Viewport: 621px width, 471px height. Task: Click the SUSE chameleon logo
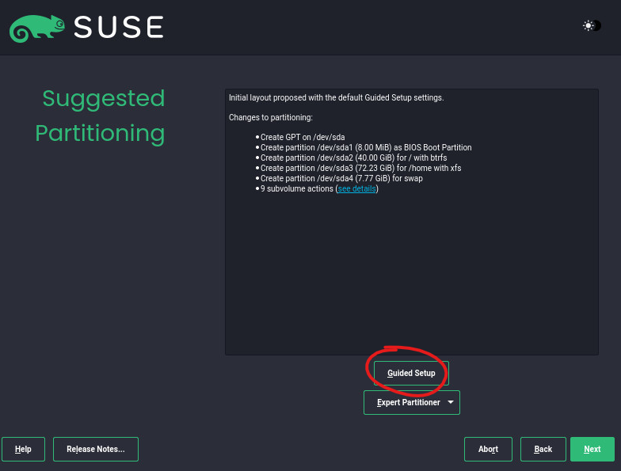(37, 28)
